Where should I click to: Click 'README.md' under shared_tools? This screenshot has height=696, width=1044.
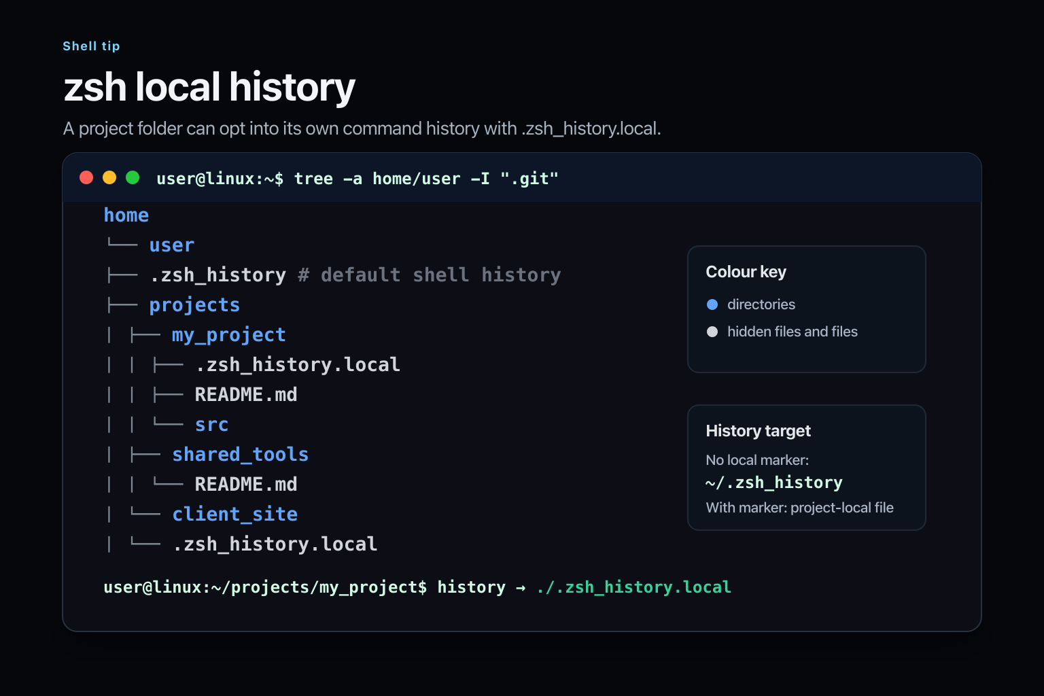point(246,485)
